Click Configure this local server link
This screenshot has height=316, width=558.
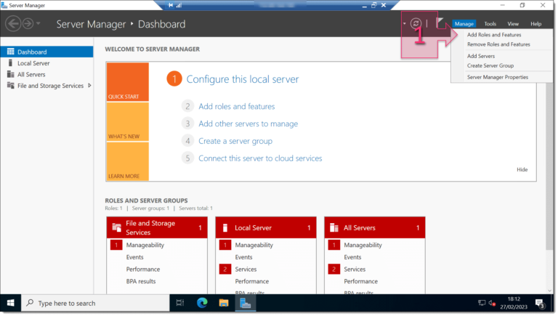tap(243, 79)
